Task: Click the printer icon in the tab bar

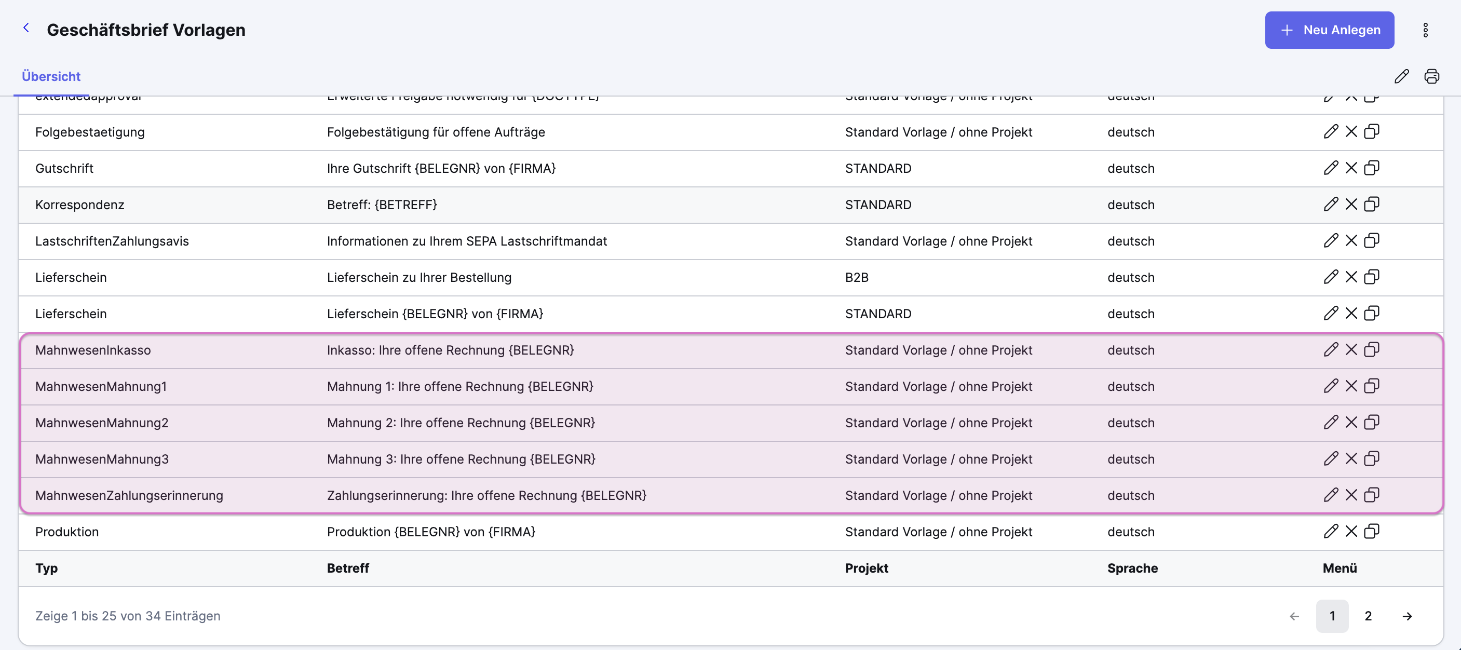Action: 1431,76
